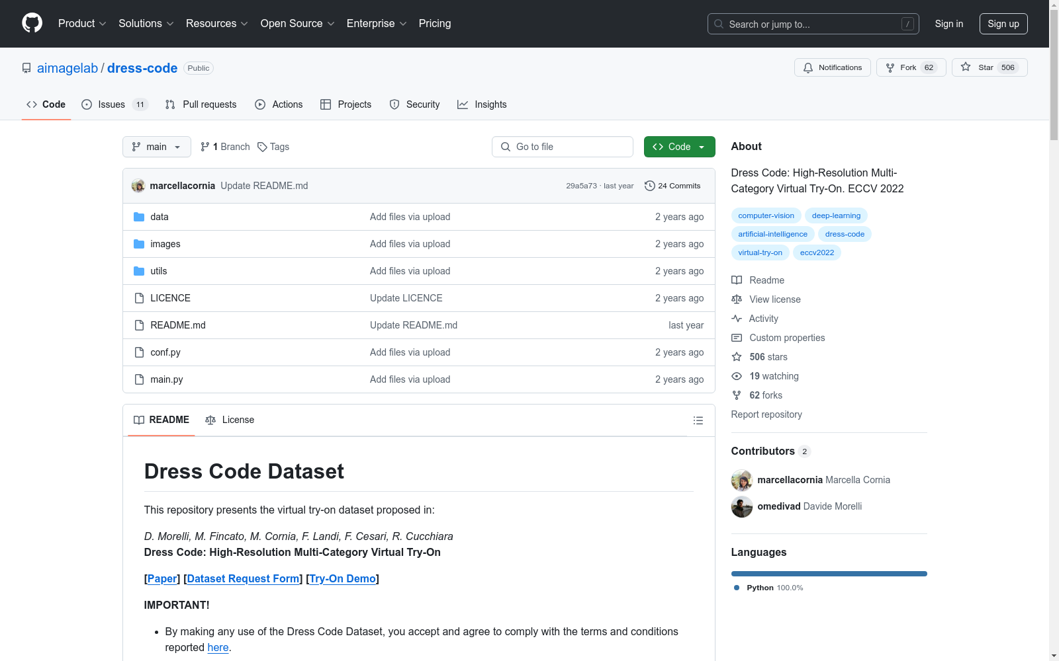1059x661 pixels.
Task: Open the GitHub homepage logo
Action: [32, 23]
